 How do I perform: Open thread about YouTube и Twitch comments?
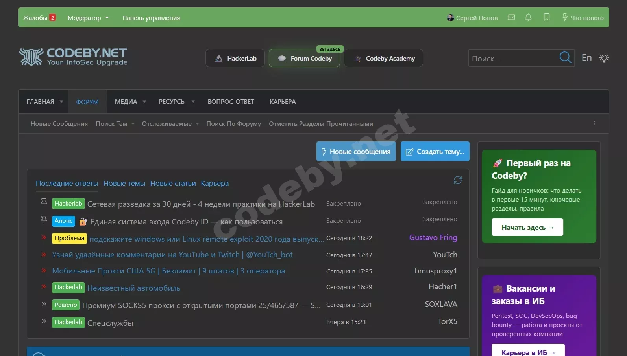(172, 255)
